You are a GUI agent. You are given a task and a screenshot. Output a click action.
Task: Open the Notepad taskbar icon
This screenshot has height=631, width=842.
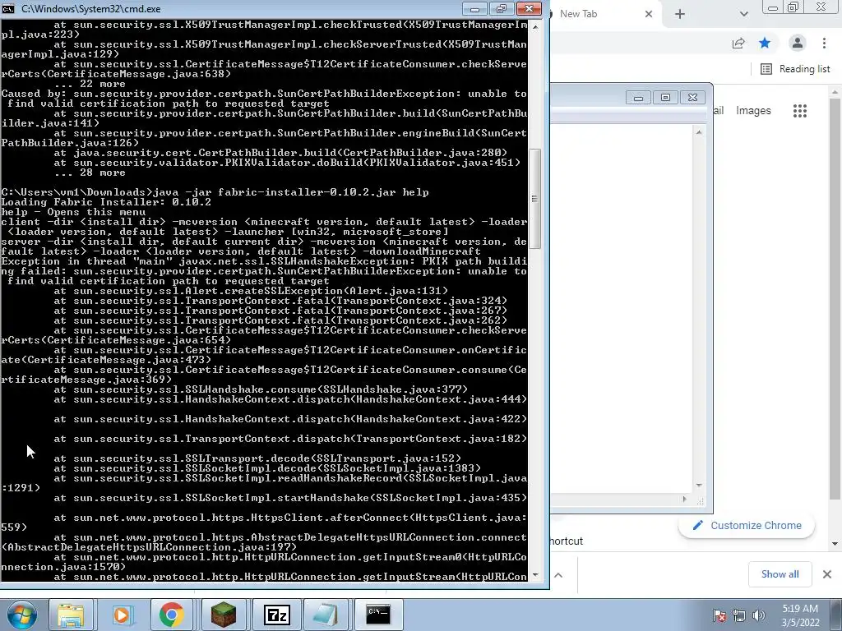326,615
